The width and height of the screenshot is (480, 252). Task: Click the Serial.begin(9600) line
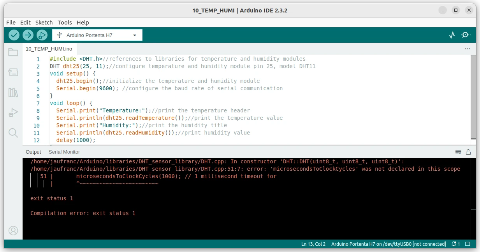[x=169, y=89]
